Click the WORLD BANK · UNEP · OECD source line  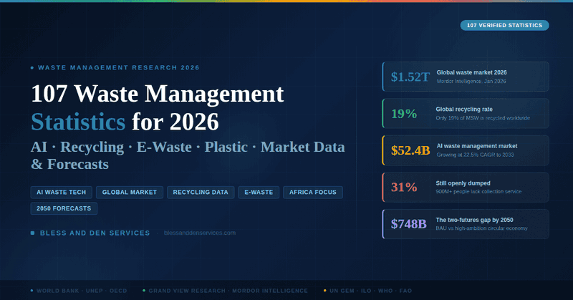(82, 291)
